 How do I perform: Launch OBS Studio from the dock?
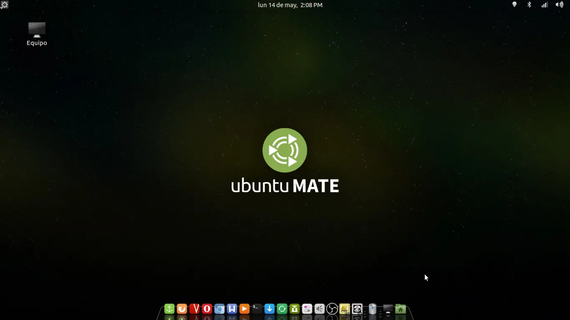point(332,309)
